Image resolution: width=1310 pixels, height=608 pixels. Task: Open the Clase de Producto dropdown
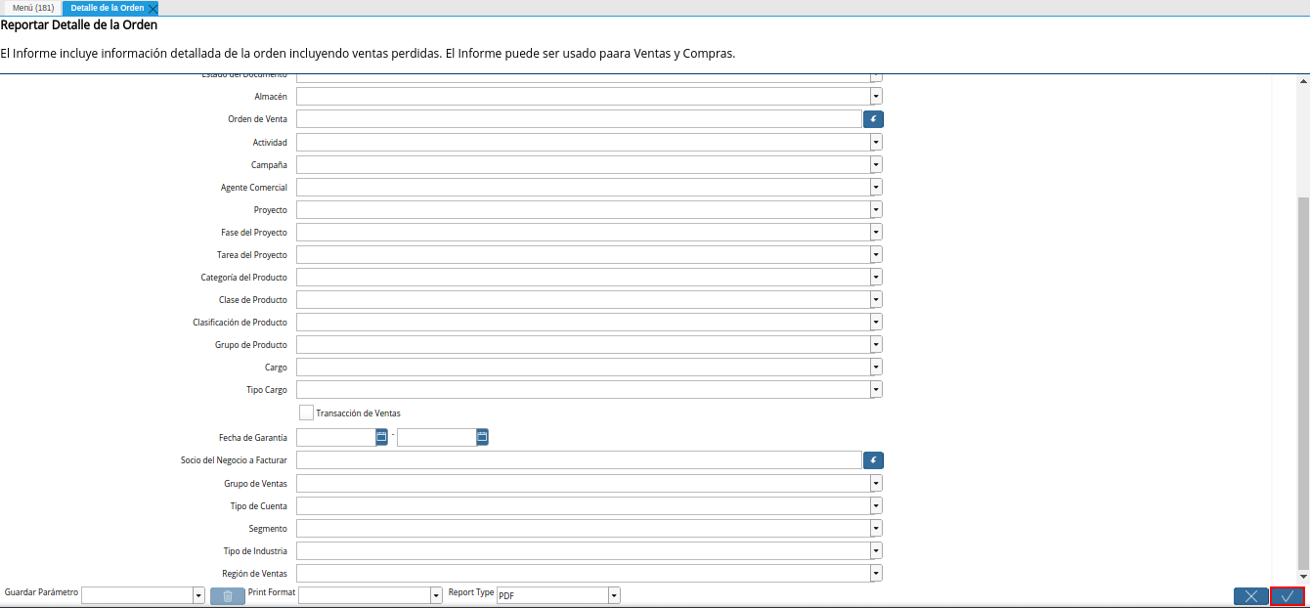(876, 299)
